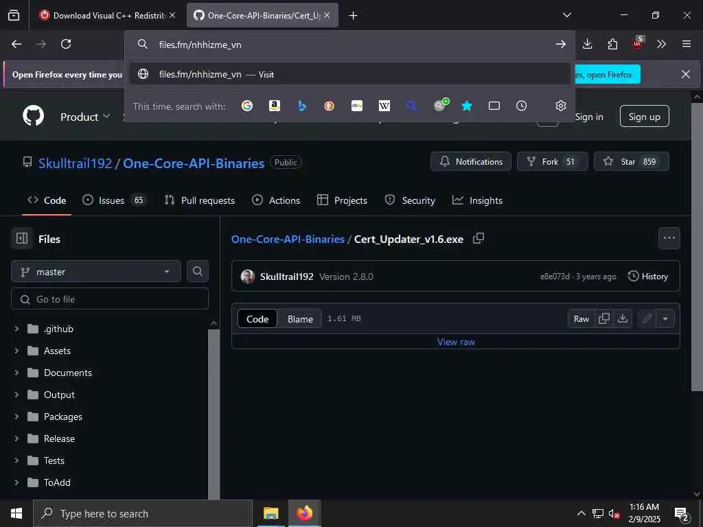This screenshot has width=703, height=527.
Task: Click the Raw button
Action: (x=581, y=318)
